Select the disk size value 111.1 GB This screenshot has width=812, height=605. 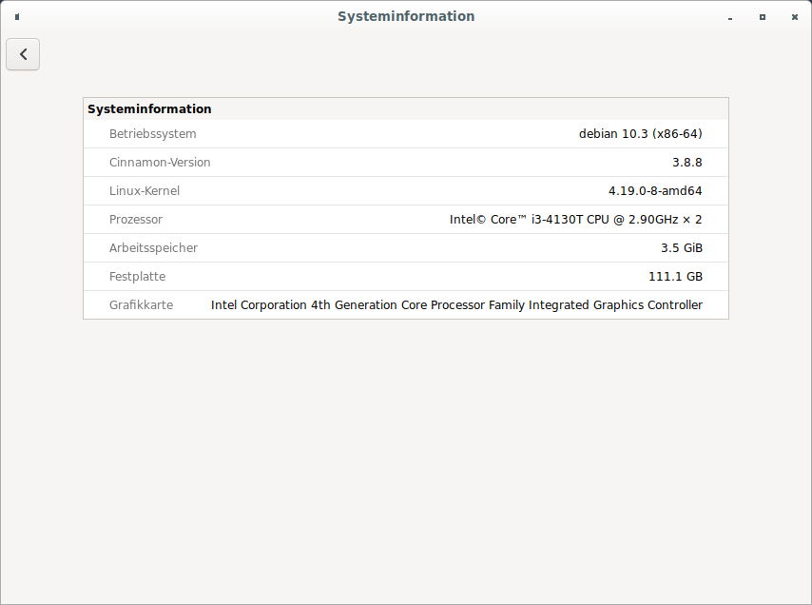point(675,277)
